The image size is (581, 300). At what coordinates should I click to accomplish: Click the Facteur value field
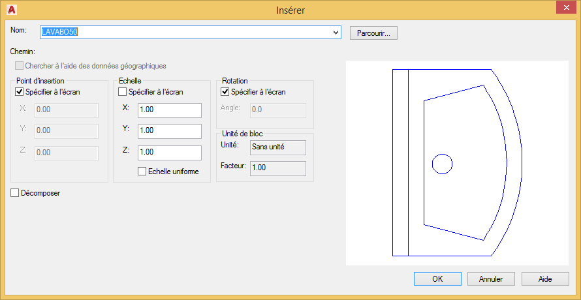[278, 168]
